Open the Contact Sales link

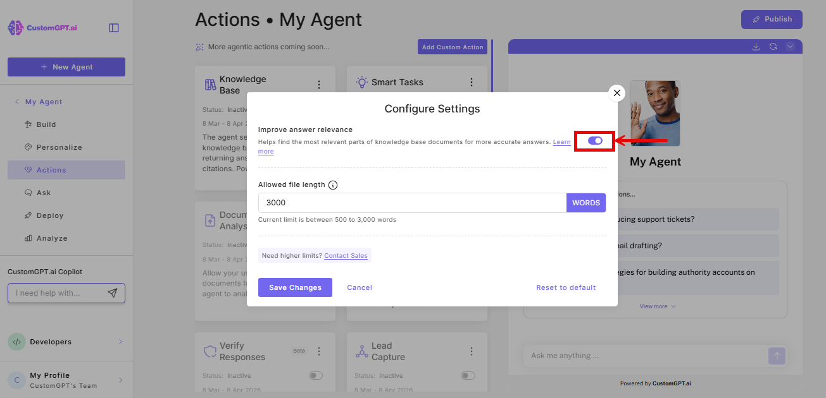coord(346,255)
